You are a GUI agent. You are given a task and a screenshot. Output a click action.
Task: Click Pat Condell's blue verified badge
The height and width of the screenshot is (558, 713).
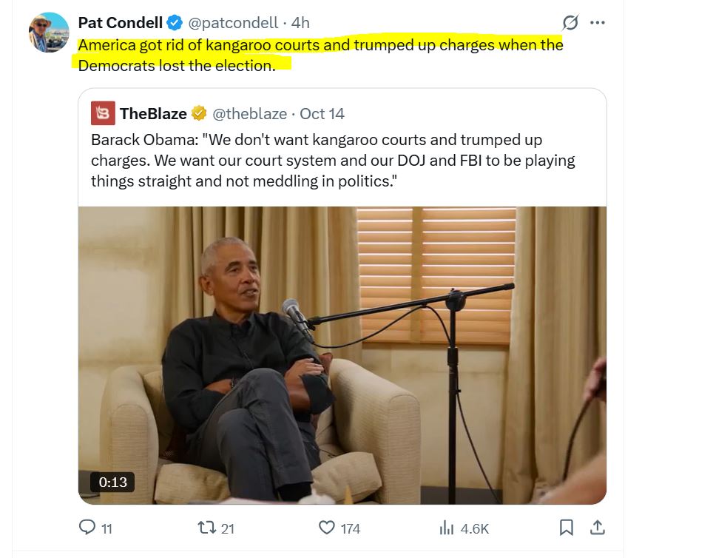[x=175, y=24]
